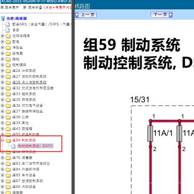Select the 组35 照明系统 tree label
This screenshot has height=194, width=194.
[x=24, y=100]
